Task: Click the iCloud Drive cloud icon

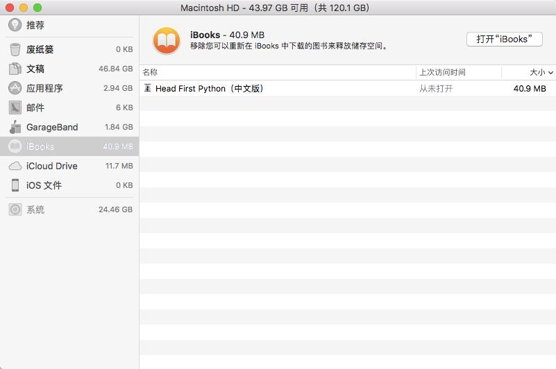Action: 15,166
